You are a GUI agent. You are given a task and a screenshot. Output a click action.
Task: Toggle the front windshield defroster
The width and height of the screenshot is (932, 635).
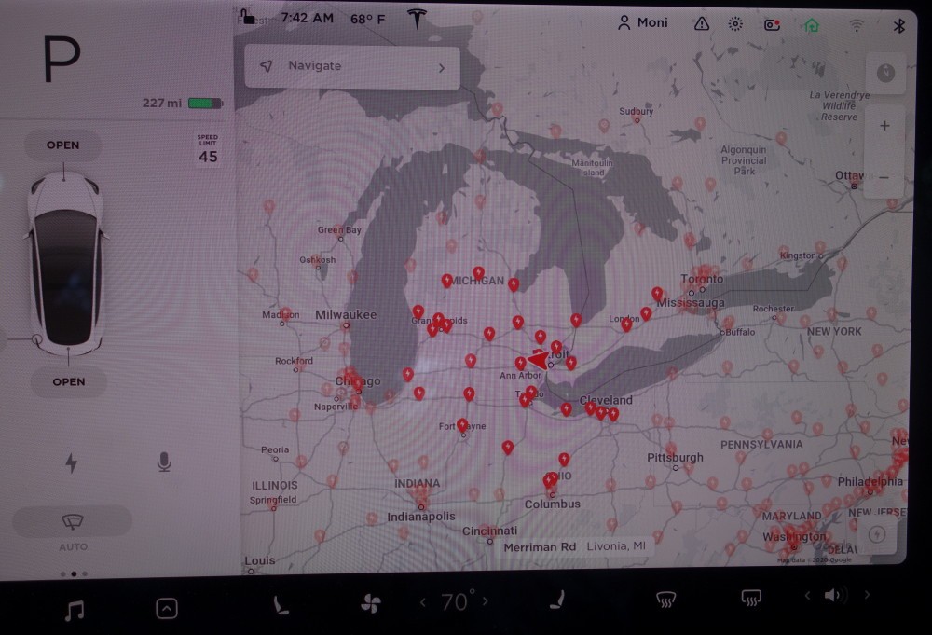click(665, 599)
